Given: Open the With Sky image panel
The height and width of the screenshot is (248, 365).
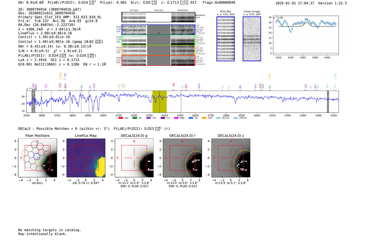Looking at the screenshot, I should pos(226,39).
